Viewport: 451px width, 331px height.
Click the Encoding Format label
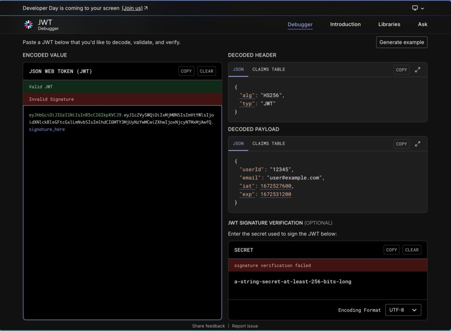point(359,310)
